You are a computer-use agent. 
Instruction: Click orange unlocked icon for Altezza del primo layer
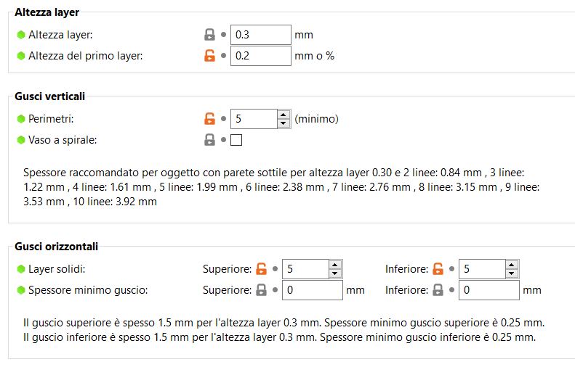coord(209,56)
